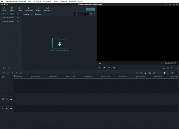Click the 00:00:20:00 ruler mark
The height and width of the screenshot is (129, 179).
[x=88, y=76]
